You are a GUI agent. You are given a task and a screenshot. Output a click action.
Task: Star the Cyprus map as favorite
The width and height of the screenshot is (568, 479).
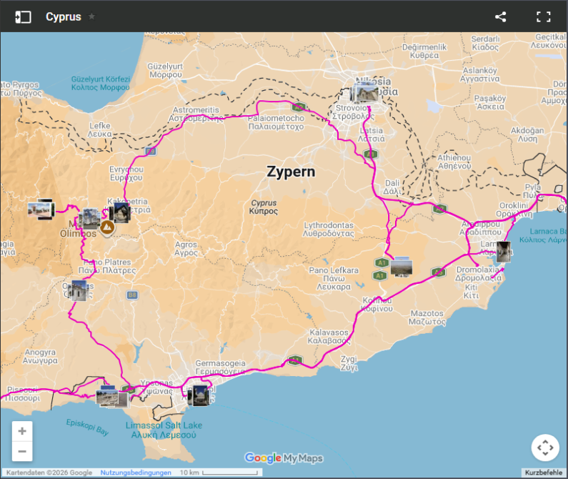point(91,16)
